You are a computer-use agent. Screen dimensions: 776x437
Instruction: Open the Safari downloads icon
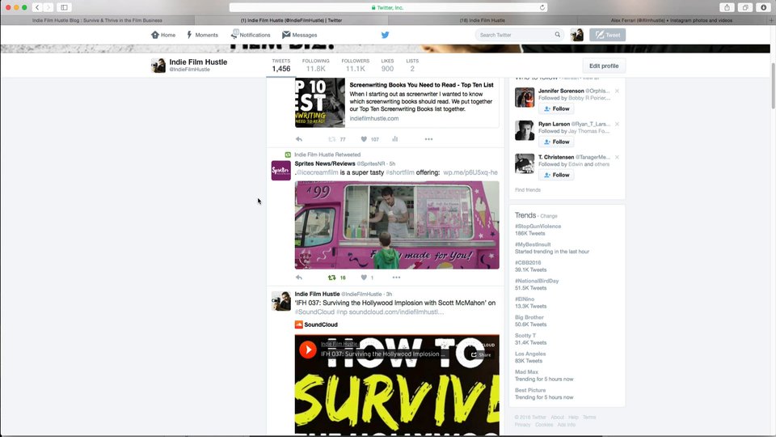click(764, 7)
